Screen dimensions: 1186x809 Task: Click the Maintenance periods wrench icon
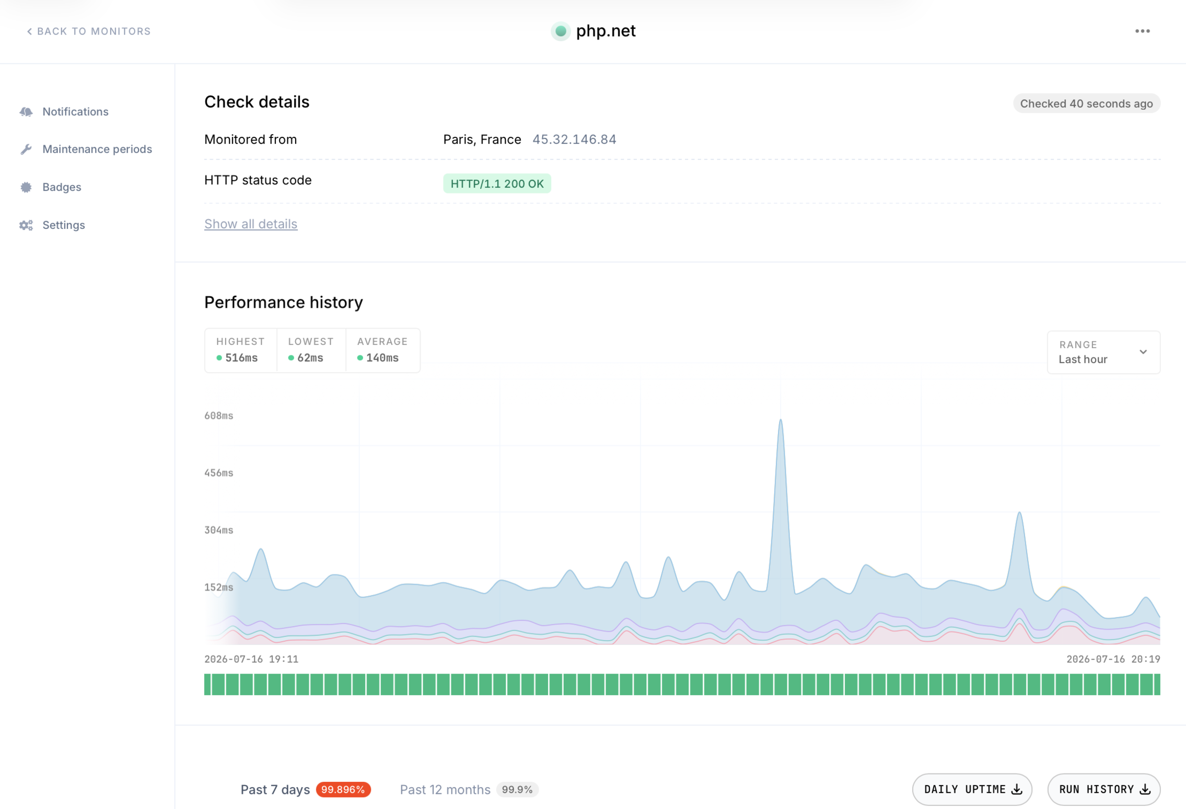26,149
